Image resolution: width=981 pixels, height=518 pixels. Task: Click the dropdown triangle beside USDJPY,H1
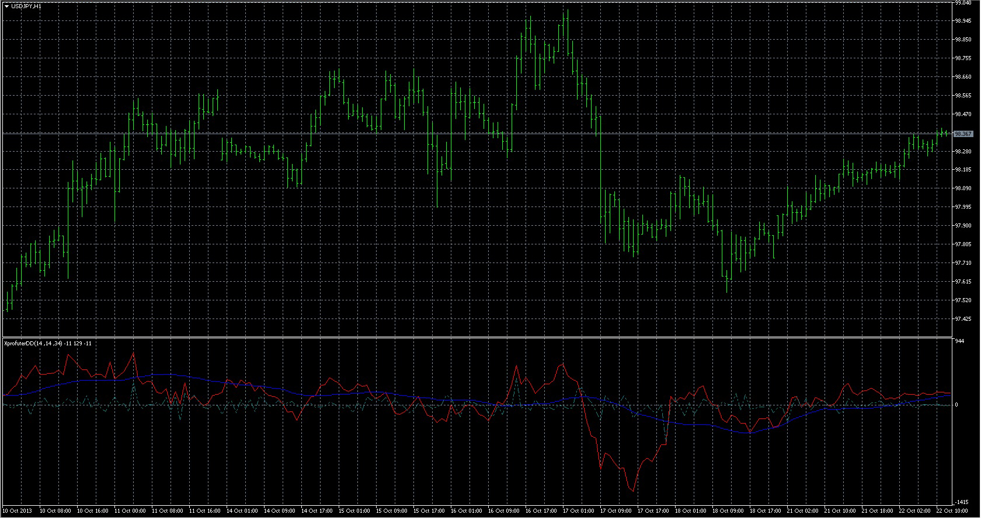tap(6, 6)
